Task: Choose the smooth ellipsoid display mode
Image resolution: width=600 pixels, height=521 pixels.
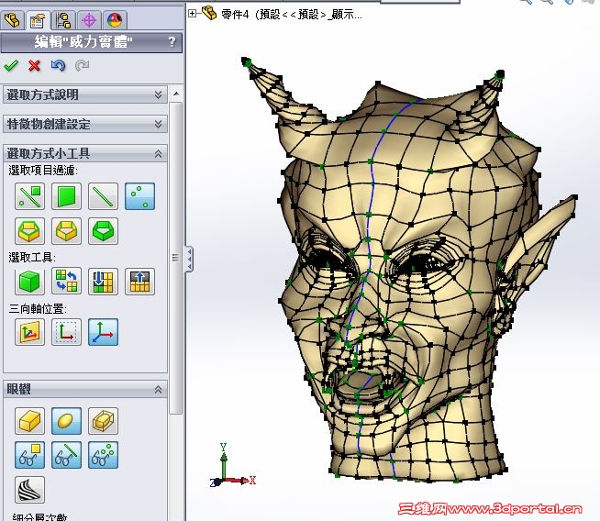Action: pos(67,421)
